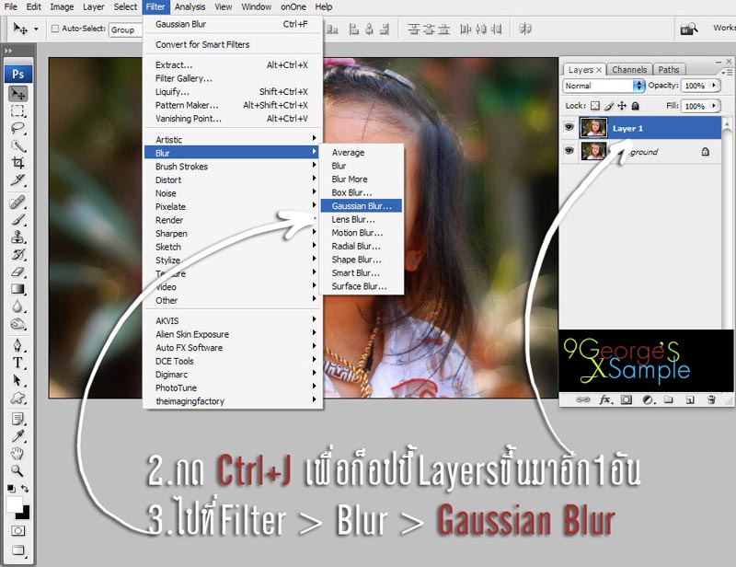Open the layer style fx menu
The image size is (736, 567).
coord(605,399)
